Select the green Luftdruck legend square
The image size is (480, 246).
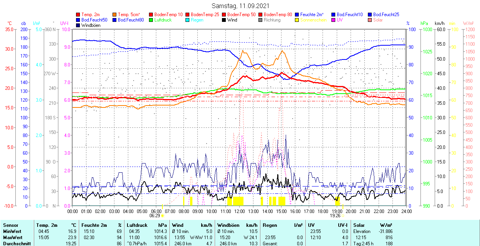tap(151, 20)
